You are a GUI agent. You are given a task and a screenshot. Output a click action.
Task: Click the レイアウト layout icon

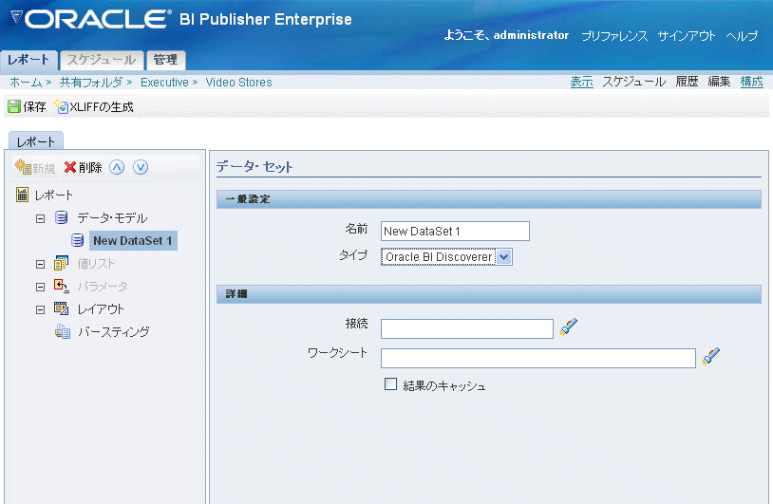[x=61, y=308]
